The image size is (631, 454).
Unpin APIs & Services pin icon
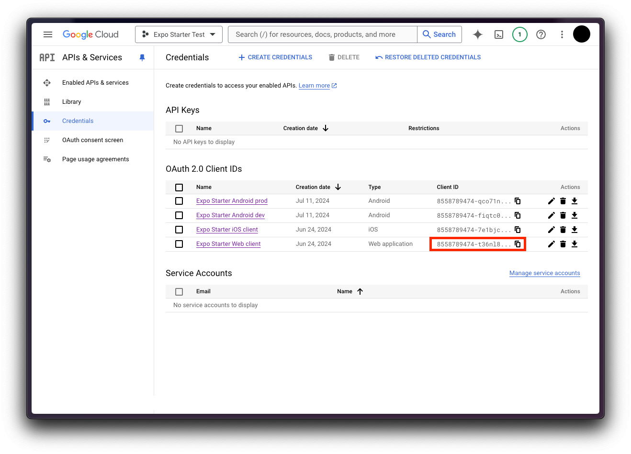(142, 57)
